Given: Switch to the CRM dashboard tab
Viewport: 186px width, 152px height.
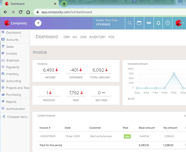Looking at the screenshot, I should coord(67,37).
